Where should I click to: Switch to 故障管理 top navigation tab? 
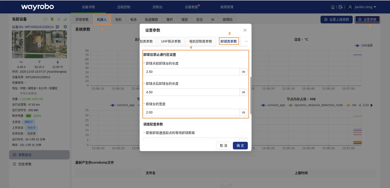pyautogui.click(x=226, y=7)
